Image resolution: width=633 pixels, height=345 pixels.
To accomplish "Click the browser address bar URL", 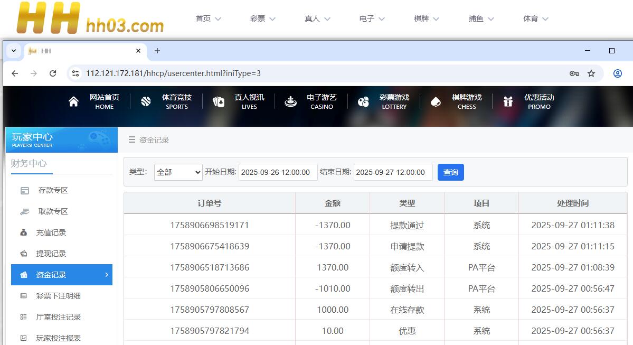I will 173,73.
